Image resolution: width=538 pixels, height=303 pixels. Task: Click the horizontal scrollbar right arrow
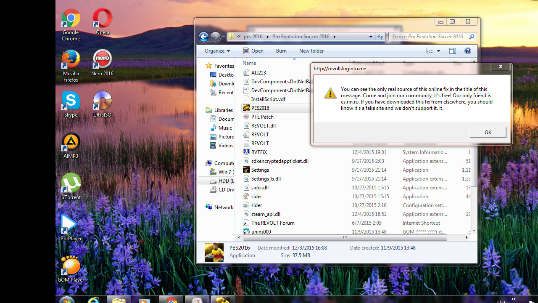pos(467,237)
